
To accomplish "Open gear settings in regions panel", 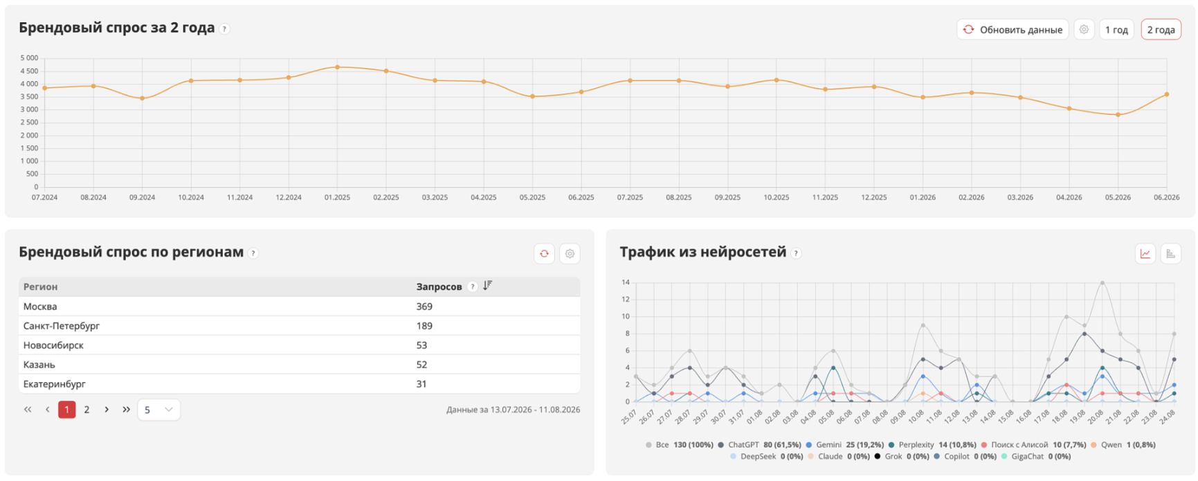I will tap(570, 254).
